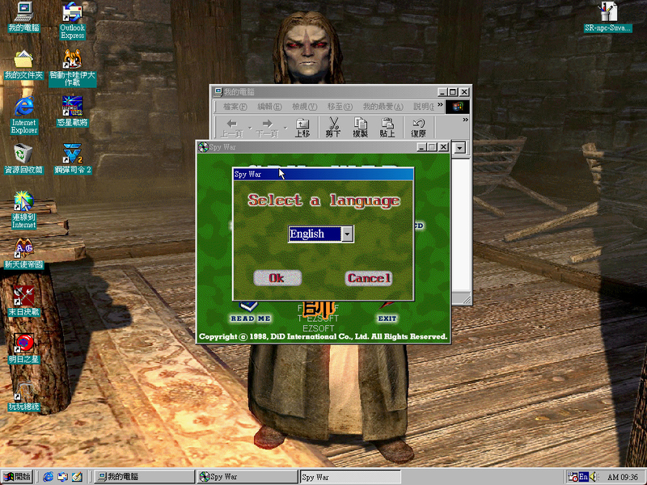Cut with the 剪下 scissors icon
The height and width of the screenshot is (485, 647).
(333, 128)
